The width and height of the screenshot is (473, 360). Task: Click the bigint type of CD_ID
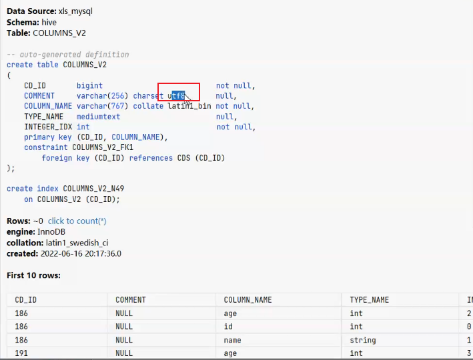pyautogui.click(x=89, y=85)
